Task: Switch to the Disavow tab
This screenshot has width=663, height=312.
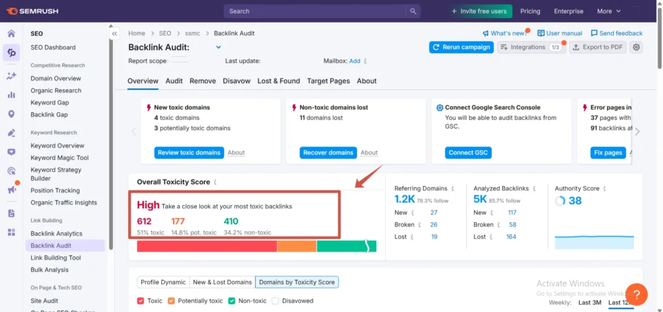Action: [x=237, y=81]
